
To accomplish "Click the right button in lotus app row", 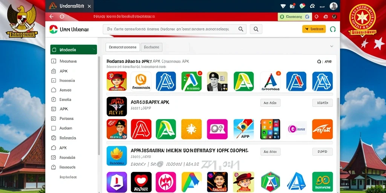I will tap(323, 152).
